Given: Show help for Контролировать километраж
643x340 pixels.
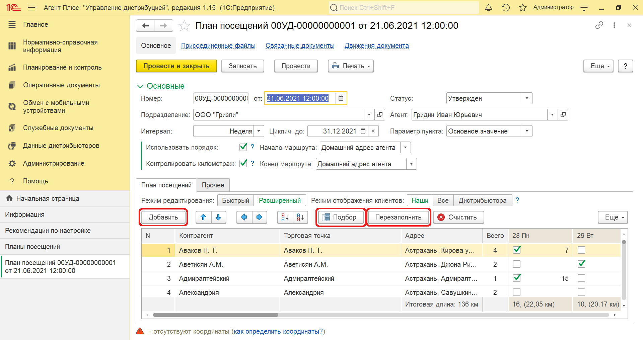Looking at the screenshot, I should click(253, 163).
